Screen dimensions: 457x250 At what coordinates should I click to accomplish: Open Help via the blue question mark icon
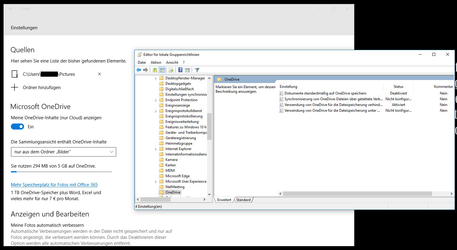(x=180, y=70)
